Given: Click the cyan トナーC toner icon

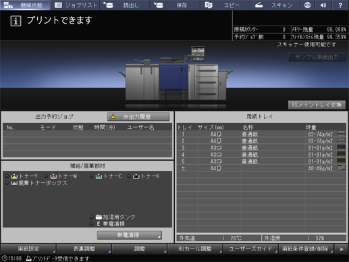Looking at the screenshot, I should click(x=99, y=176).
